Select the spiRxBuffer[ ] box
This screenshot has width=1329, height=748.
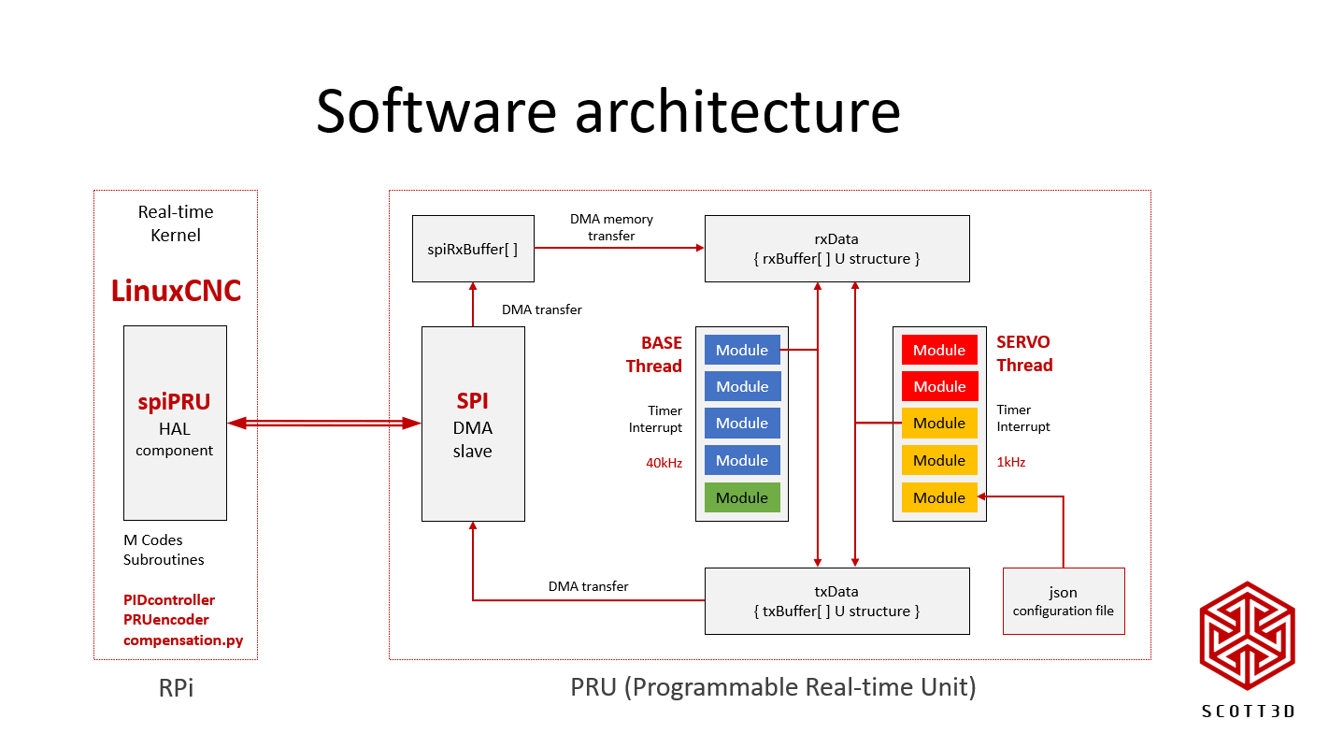pyautogui.click(x=473, y=249)
